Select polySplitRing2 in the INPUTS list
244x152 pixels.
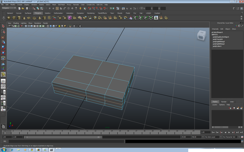pos(219,42)
